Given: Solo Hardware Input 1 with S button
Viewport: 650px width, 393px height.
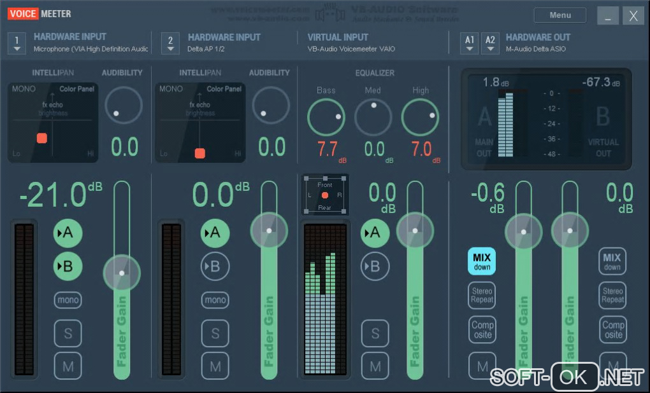Looking at the screenshot, I should (x=68, y=333).
